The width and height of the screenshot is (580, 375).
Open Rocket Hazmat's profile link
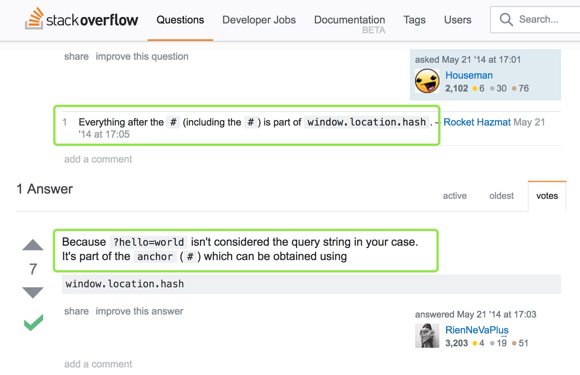(477, 122)
